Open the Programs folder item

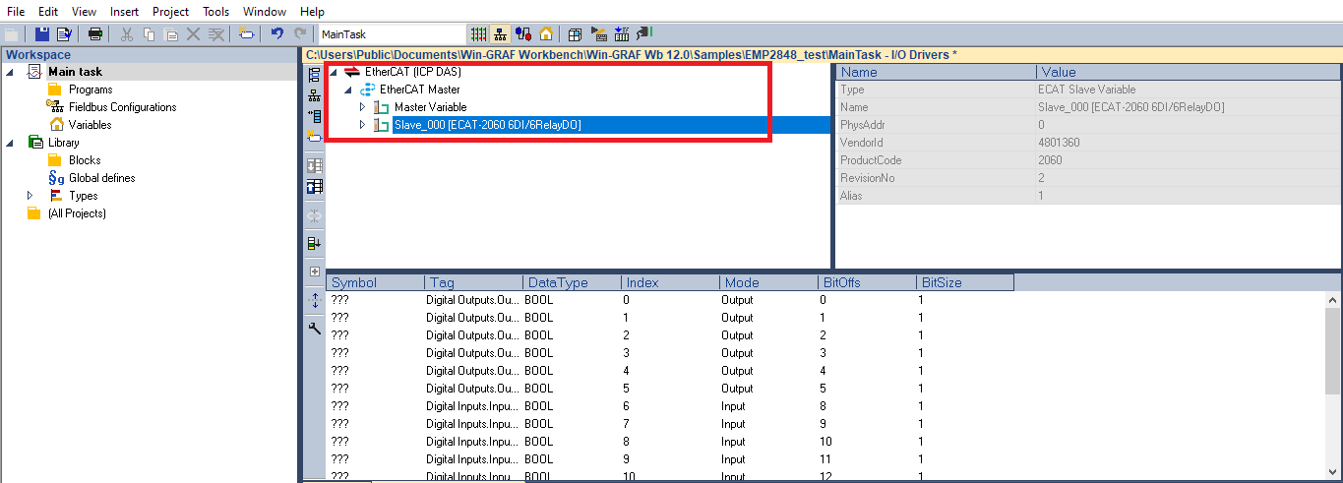[x=90, y=90]
